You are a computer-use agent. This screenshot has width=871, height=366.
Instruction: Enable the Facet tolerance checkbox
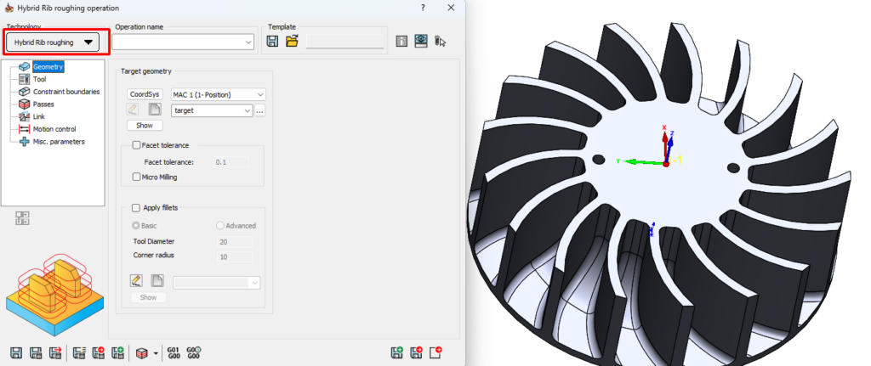coord(136,146)
